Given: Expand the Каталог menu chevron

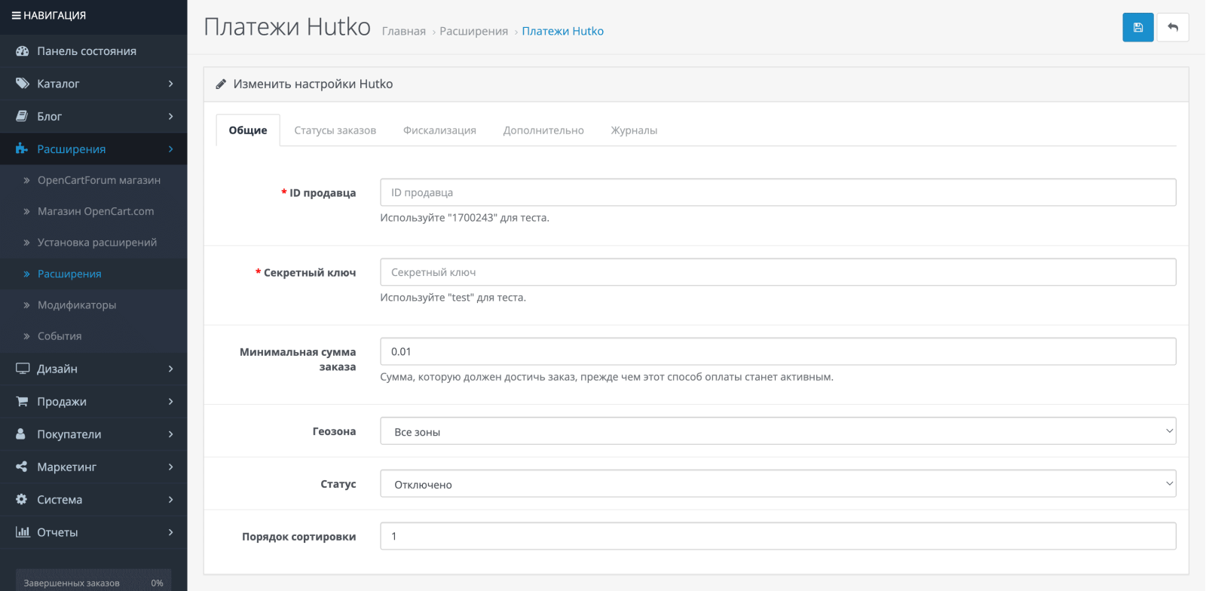Looking at the screenshot, I should point(171,84).
